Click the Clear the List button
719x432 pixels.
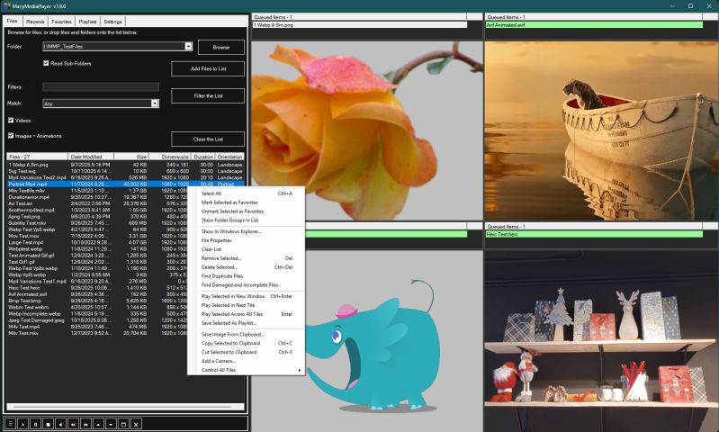coord(208,139)
